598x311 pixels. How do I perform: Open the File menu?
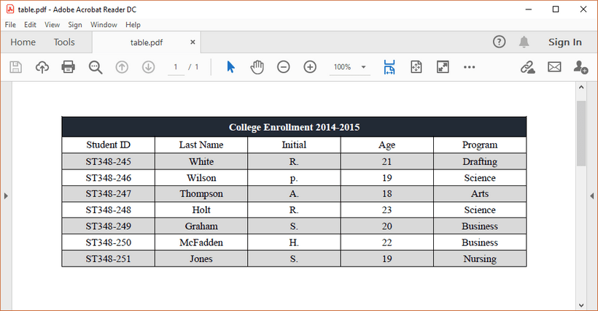(x=10, y=25)
